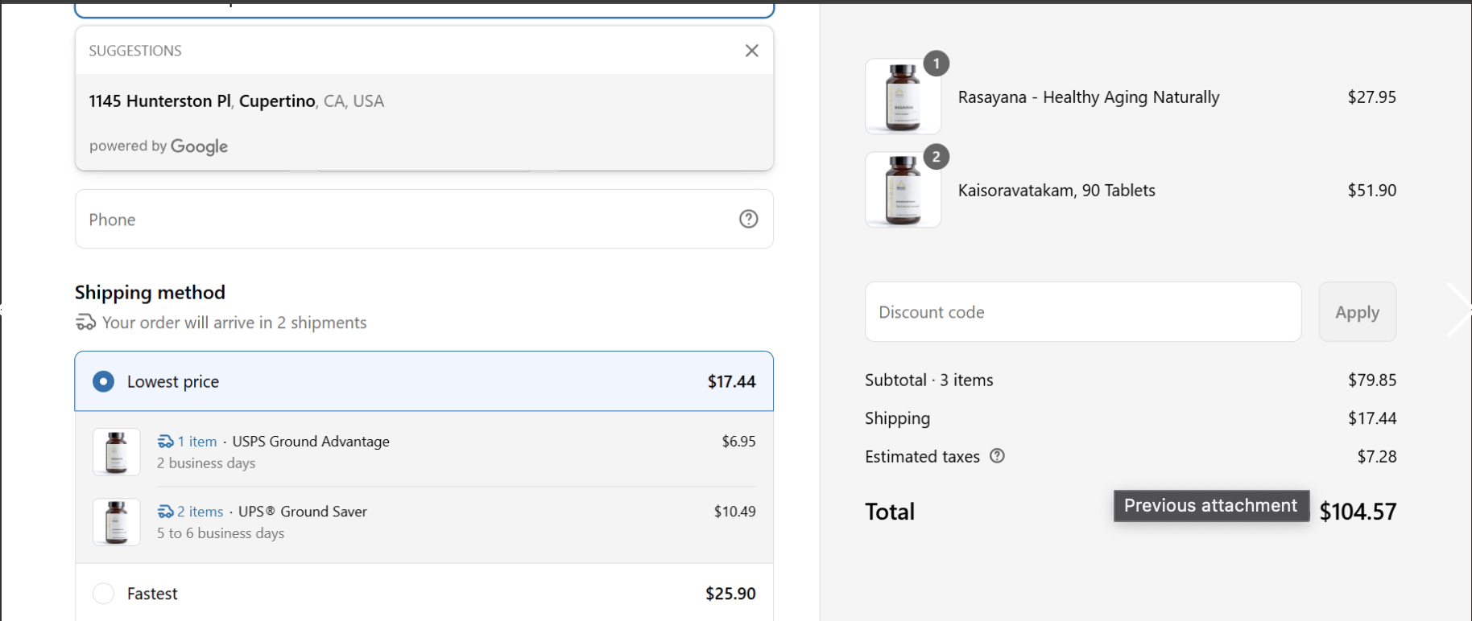Image resolution: width=1472 pixels, height=621 pixels.
Task: Select the Lowest price shipping option
Action: pyautogui.click(x=103, y=381)
